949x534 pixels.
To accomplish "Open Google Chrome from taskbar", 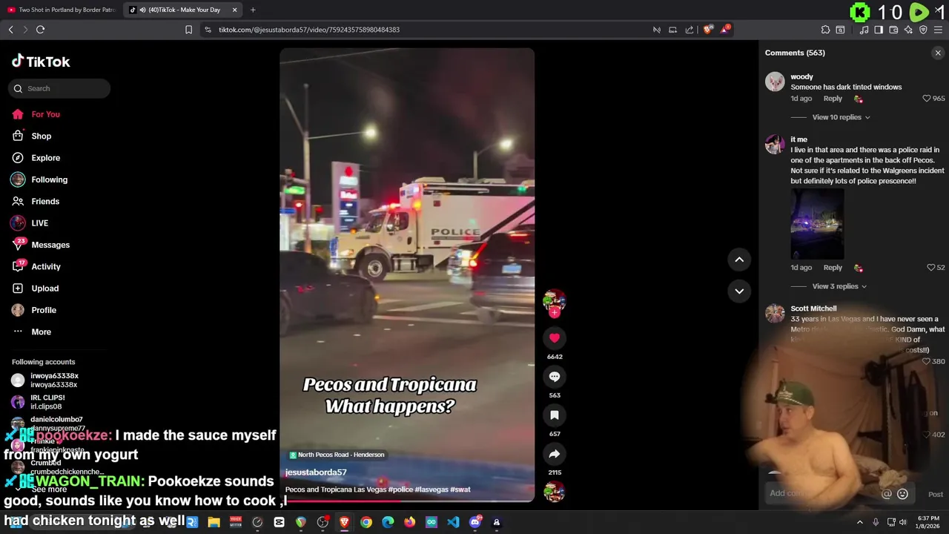I will pos(366,522).
